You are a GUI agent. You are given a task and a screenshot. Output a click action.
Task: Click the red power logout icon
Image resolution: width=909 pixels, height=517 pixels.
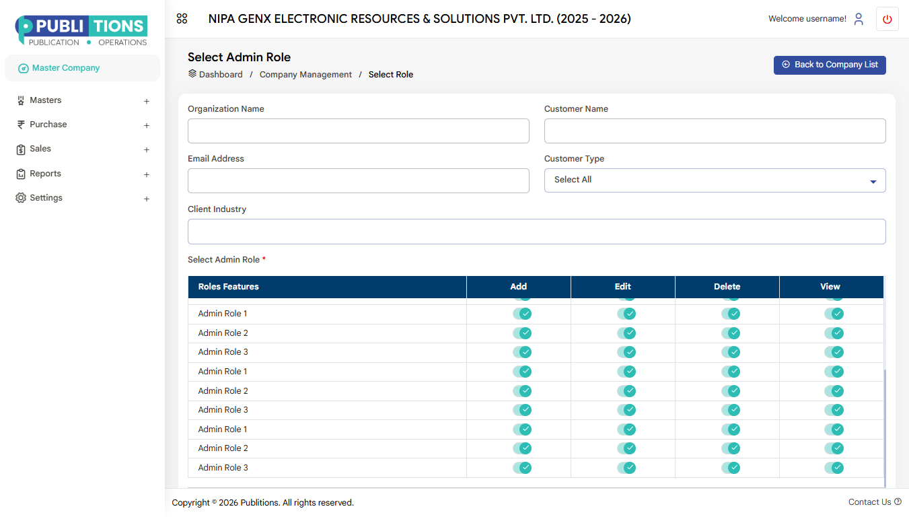pos(887,19)
